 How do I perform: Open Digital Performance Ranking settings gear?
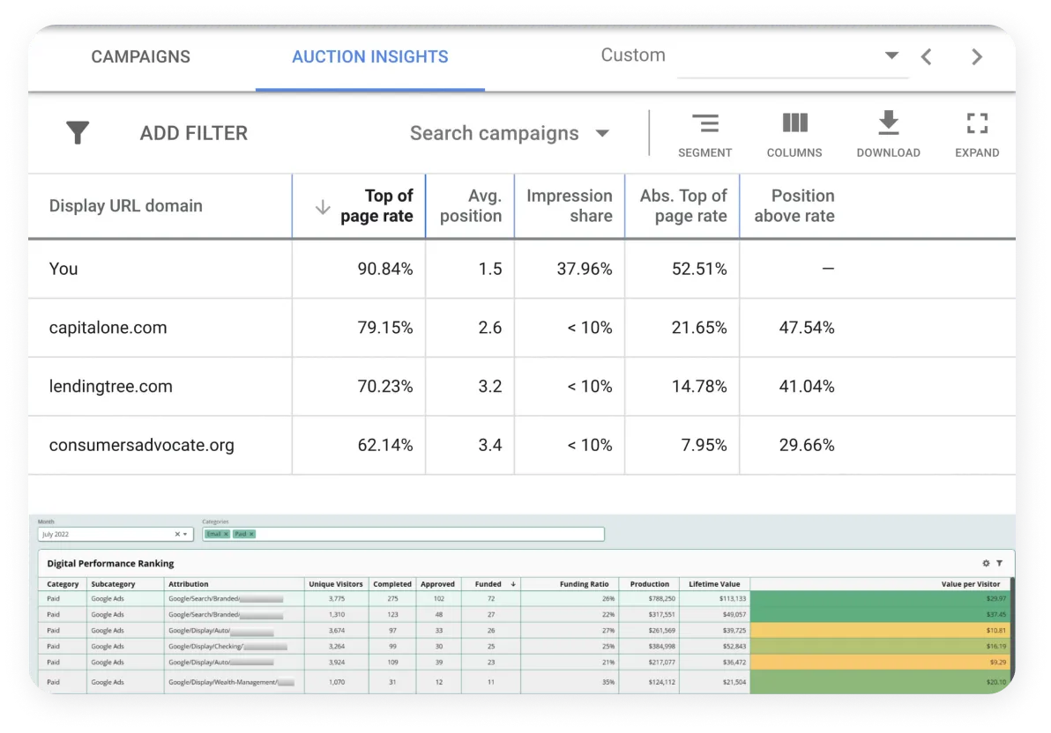986,564
